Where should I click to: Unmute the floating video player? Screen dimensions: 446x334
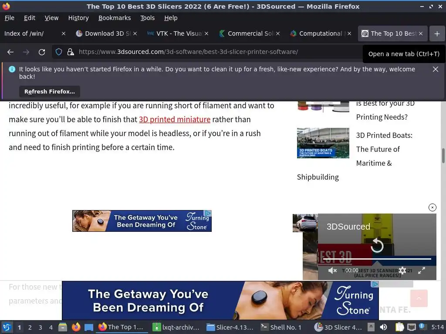pos(332,271)
